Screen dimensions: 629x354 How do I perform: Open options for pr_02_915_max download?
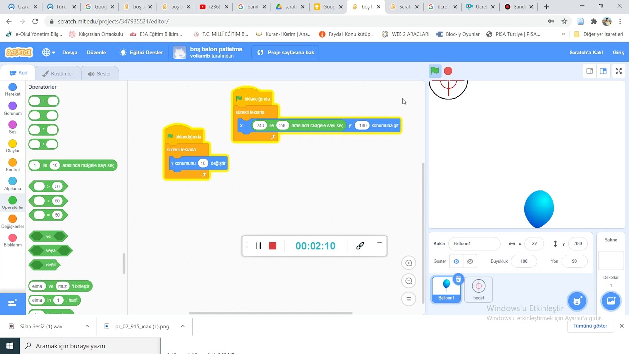(182, 326)
